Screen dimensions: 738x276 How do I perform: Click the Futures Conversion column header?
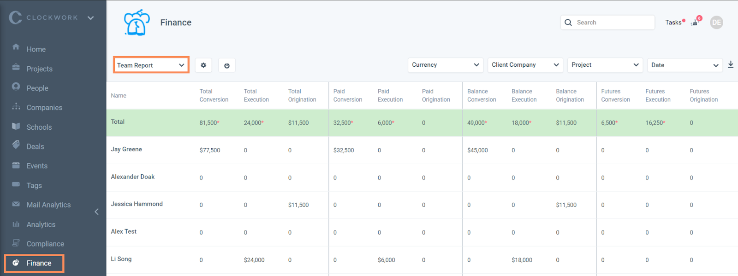pyautogui.click(x=615, y=96)
